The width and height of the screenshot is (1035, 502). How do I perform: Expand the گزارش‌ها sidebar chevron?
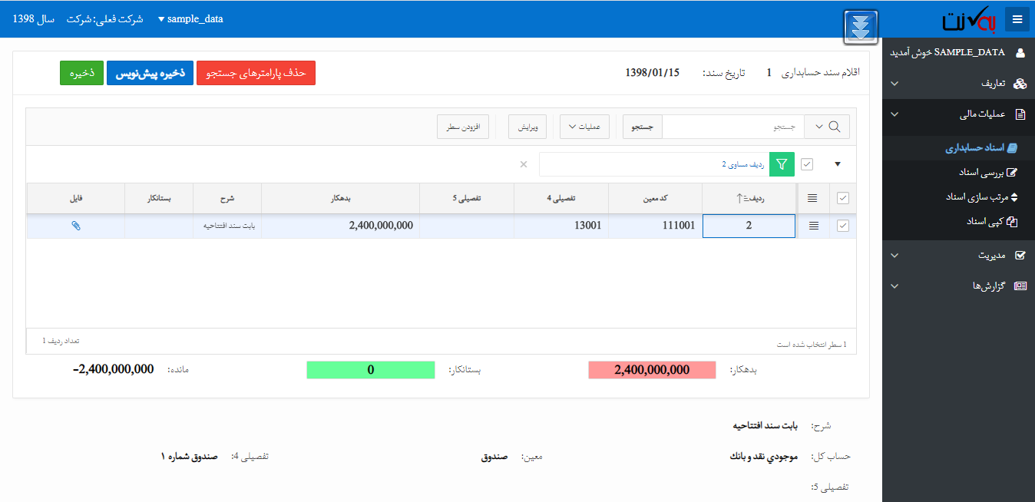894,286
